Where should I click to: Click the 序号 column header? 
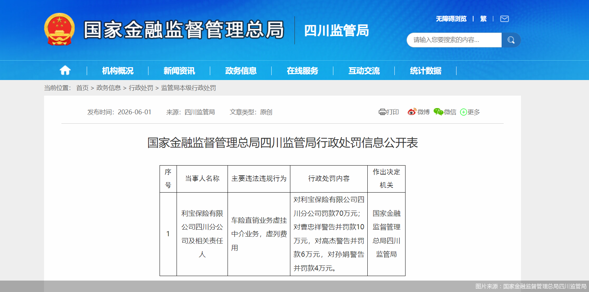click(168, 179)
